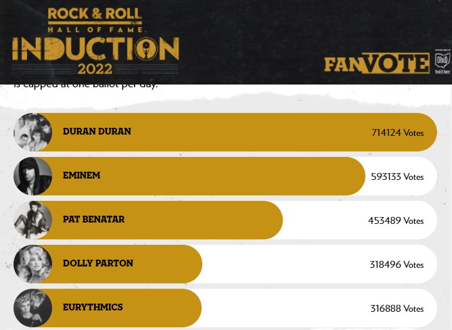Click the vinyl record icon in the Induction title
Image resolution: width=452 pixels, height=330 pixels.
click(x=146, y=49)
